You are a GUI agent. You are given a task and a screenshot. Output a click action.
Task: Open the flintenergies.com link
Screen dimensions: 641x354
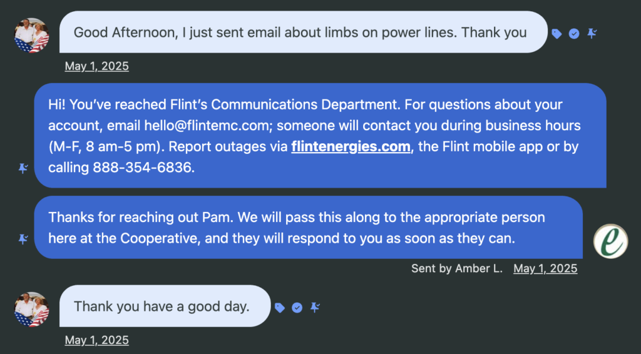pyautogui.click(x=351, y=147)
